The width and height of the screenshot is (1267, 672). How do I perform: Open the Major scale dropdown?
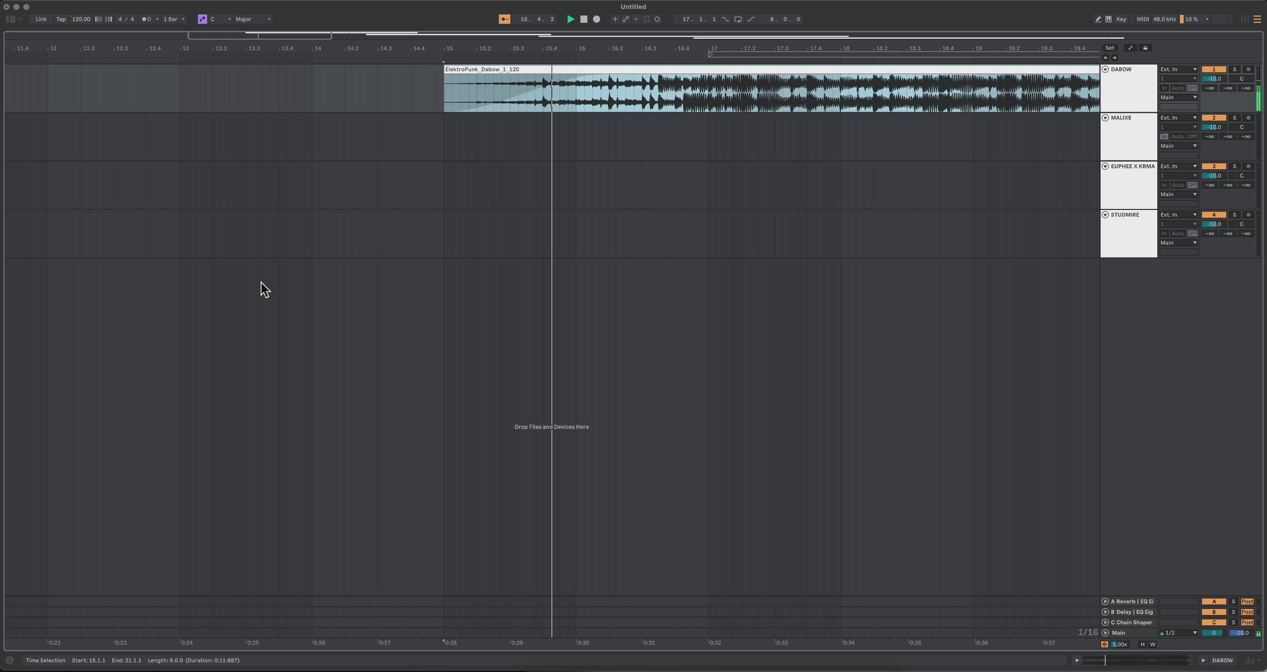pos(253,19)
